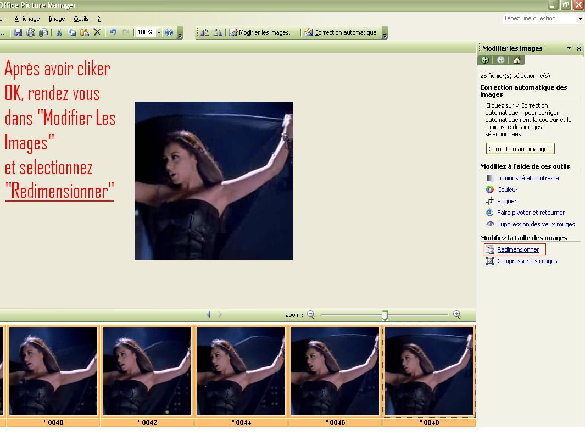Open the question box dropdown arrow

coord(580,19)
